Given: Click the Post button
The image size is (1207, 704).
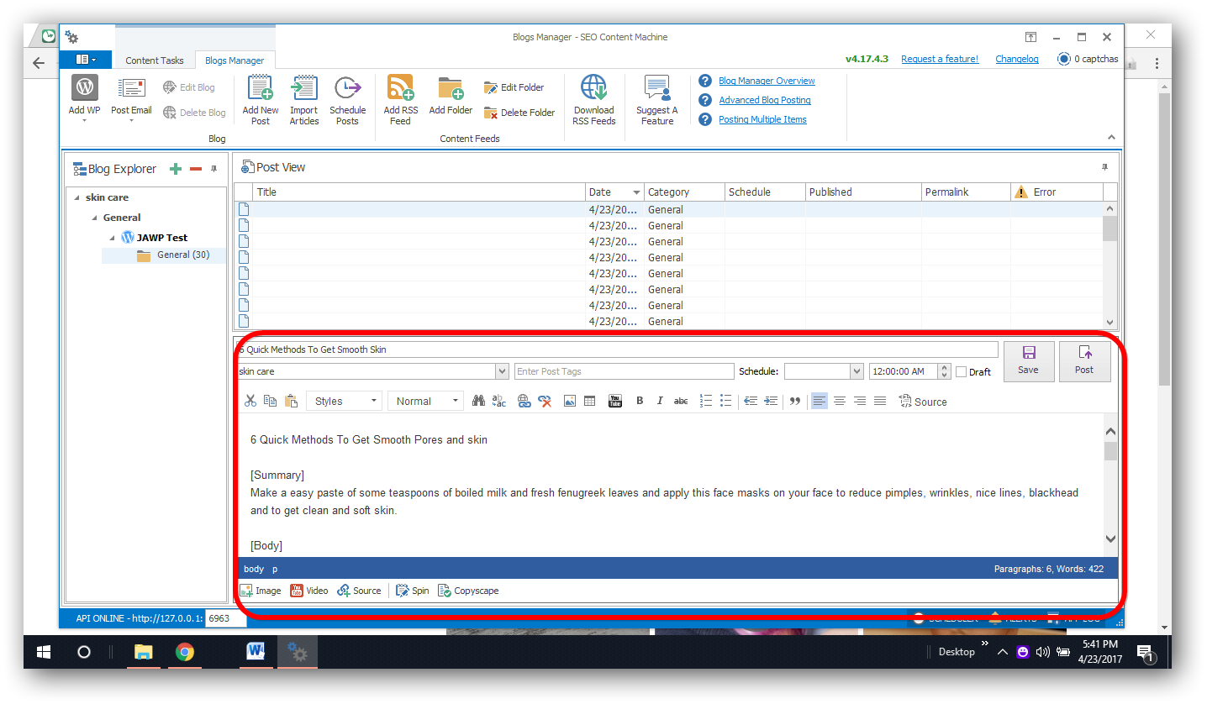Looking at the screenshot, I should (1084, 361).
